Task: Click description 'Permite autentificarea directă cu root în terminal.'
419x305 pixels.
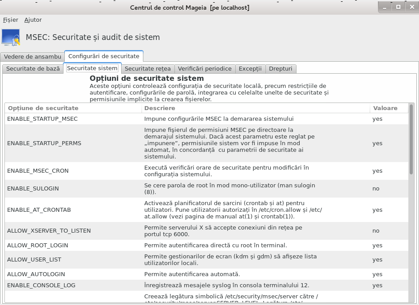Action: 216,246
